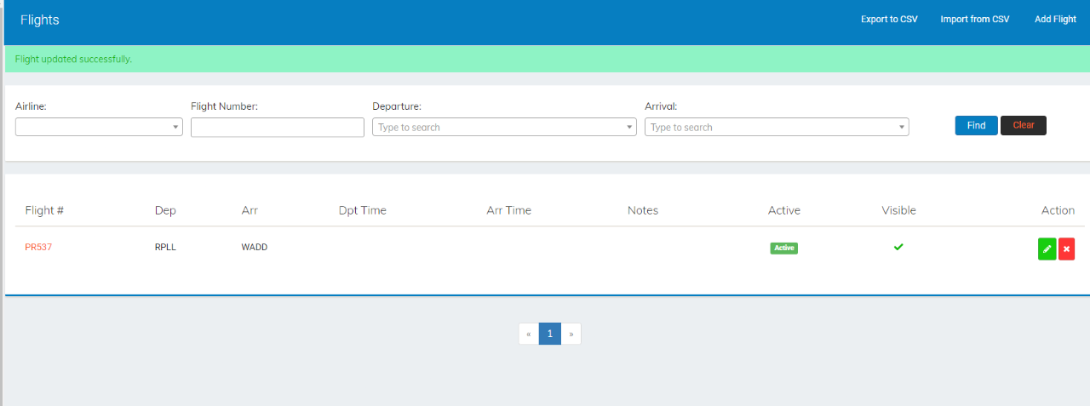Select page 1 in pagination
Screen dimensions: 1090x406
pos(550,334)
